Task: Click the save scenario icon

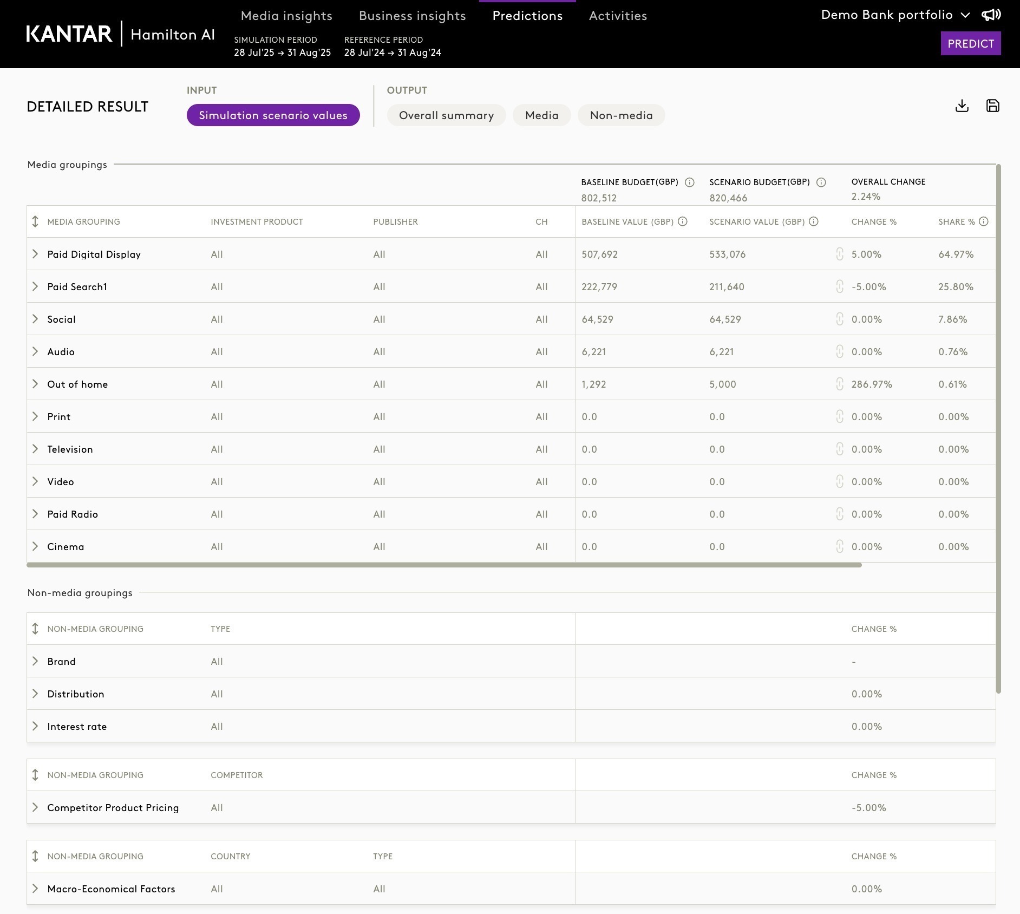Action: 992,106
